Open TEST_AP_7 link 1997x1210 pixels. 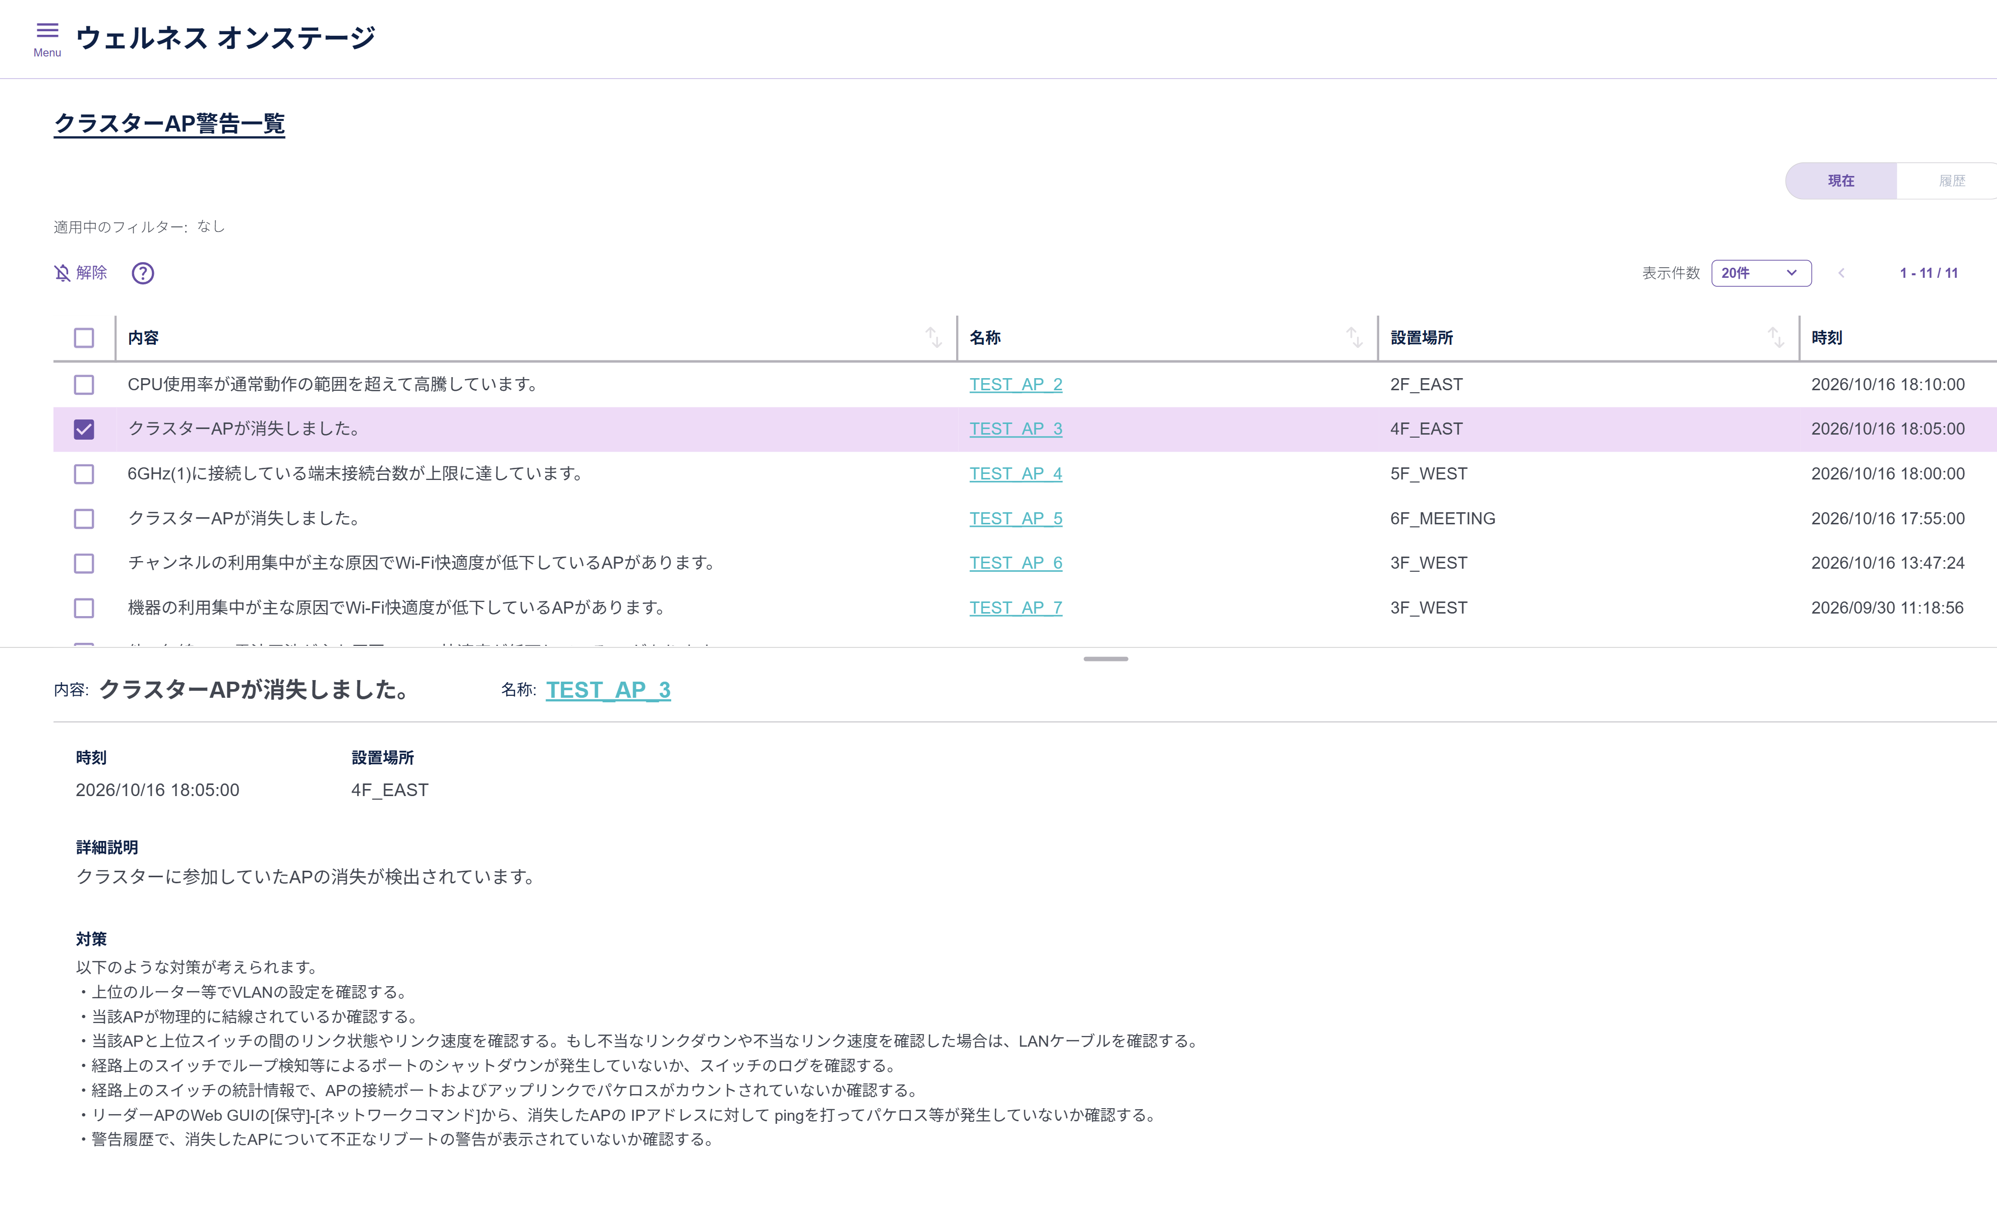click(x=1016, y=607)
